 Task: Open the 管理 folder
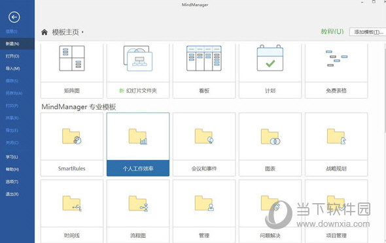[x=204, y=211]
